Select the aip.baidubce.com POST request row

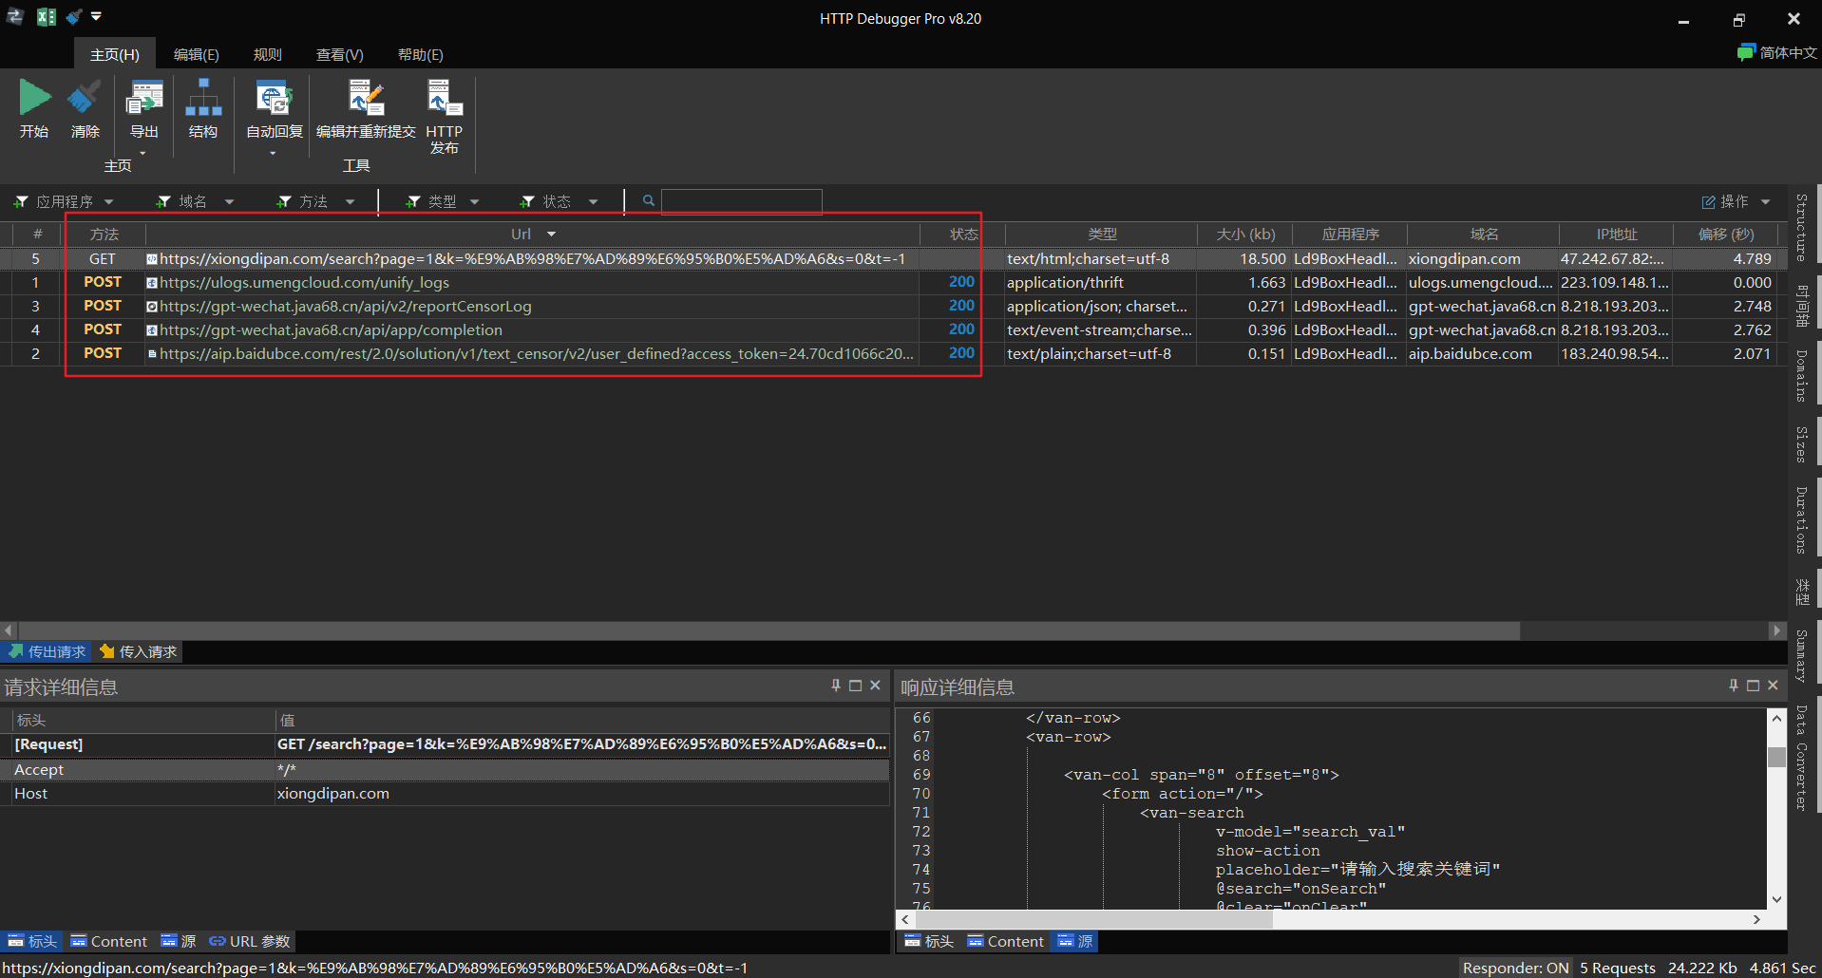(893, 353)
